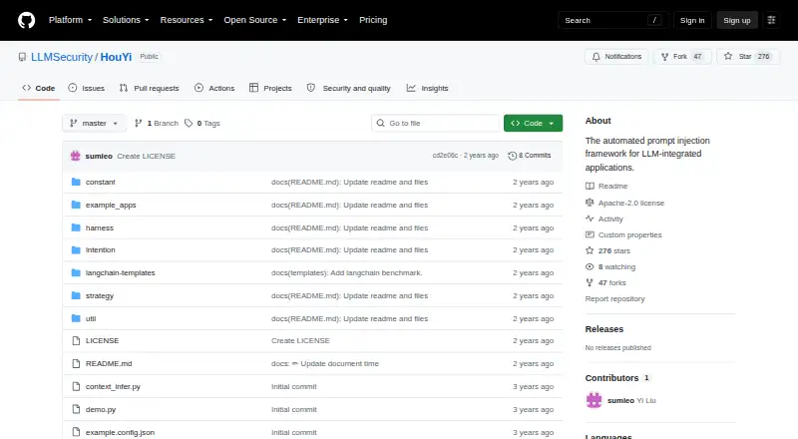This screenshot has width=798, height=439.
Task: Click the repository icon beside LLMSecurity
Action: (22, 57)
